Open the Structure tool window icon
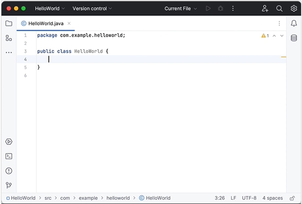Screen dimensions: 302x204 tap(8, 38)
